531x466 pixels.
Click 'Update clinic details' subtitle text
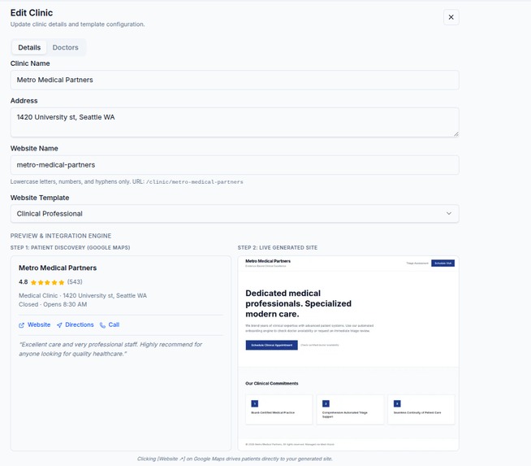78,24
